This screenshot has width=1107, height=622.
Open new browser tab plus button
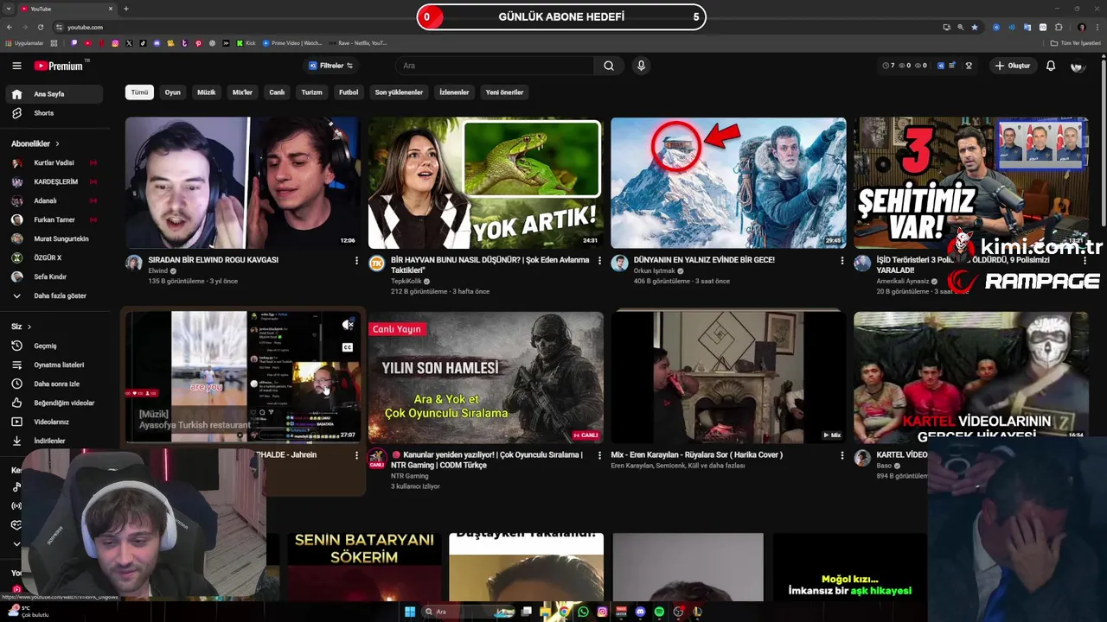(x=126, y=9)
